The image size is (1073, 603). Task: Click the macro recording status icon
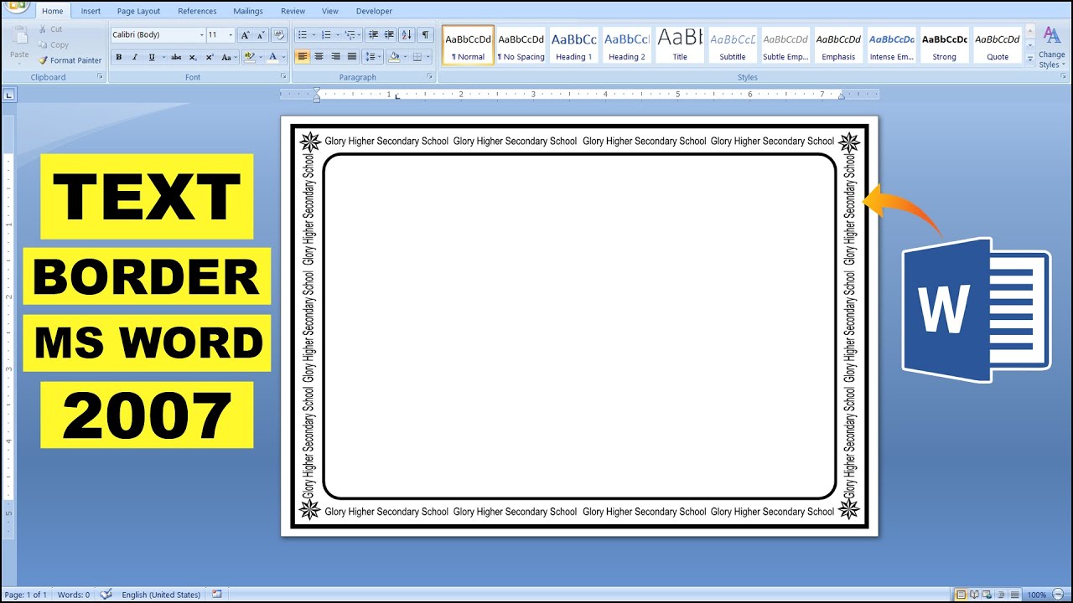217,595
